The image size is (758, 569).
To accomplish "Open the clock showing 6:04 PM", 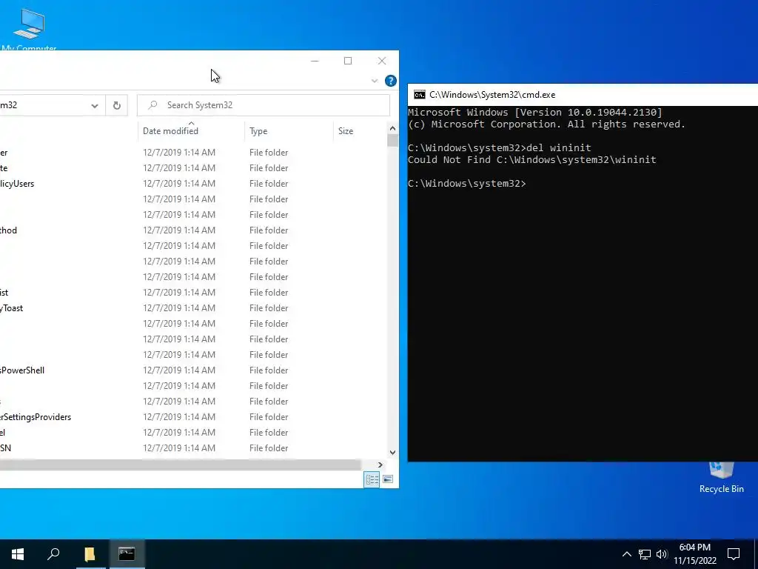I will [x=695, y=554].
